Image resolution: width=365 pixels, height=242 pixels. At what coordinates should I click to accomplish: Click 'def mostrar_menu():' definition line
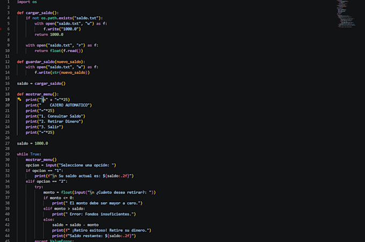[x=38, y=94]
